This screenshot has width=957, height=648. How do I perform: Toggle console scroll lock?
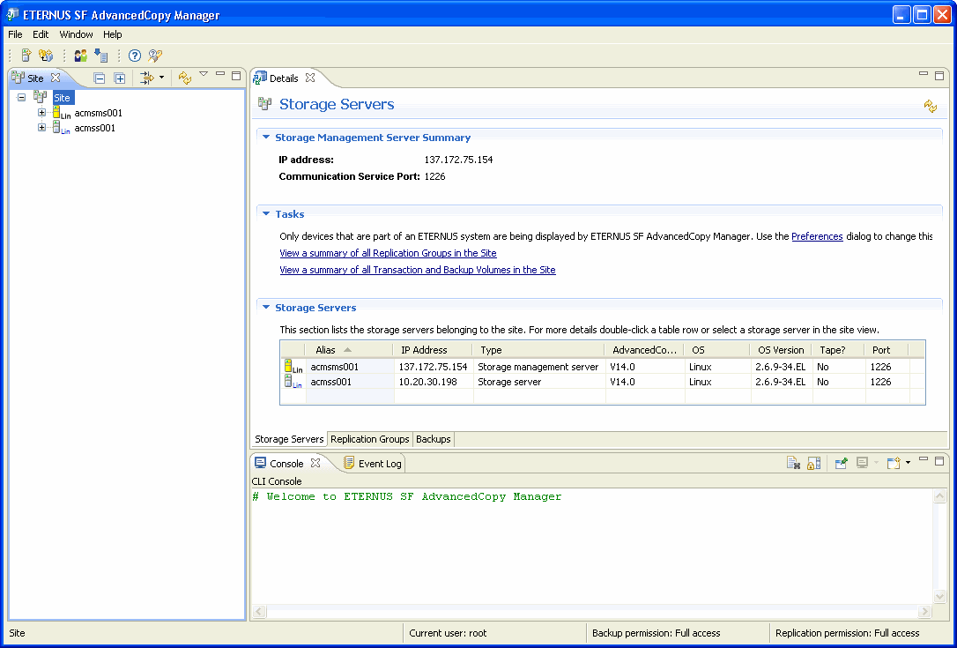point(813,464)
